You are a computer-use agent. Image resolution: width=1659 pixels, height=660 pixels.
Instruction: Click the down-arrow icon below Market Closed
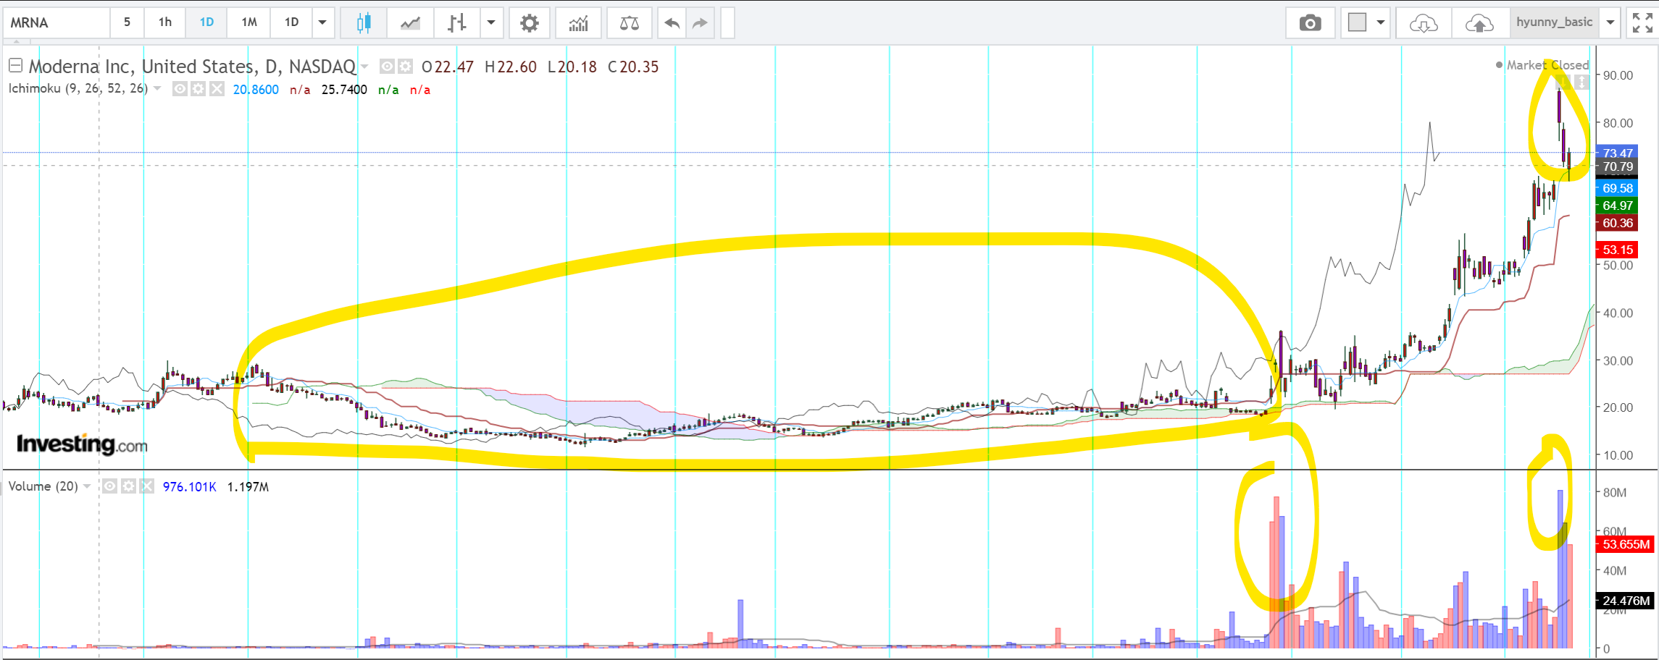pyautogui.click(x=1563, y=82)
